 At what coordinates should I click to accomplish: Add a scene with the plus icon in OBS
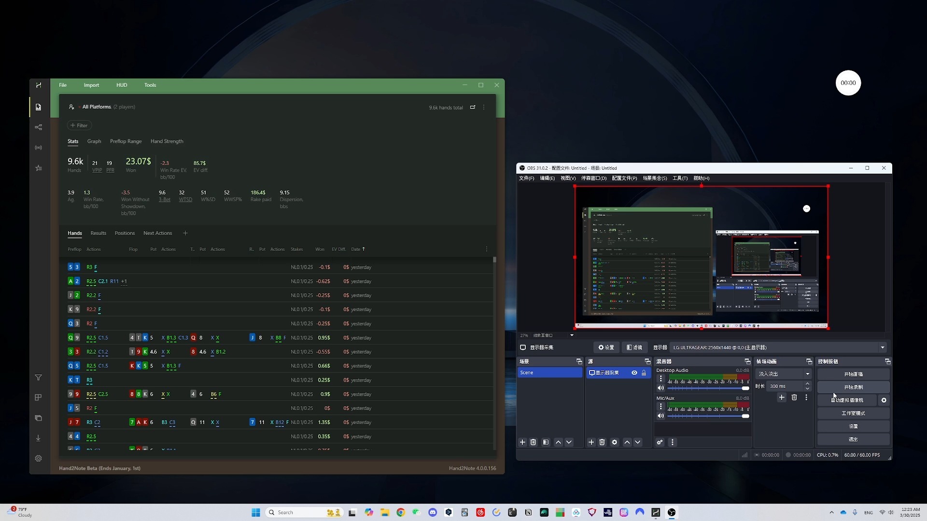522,442
